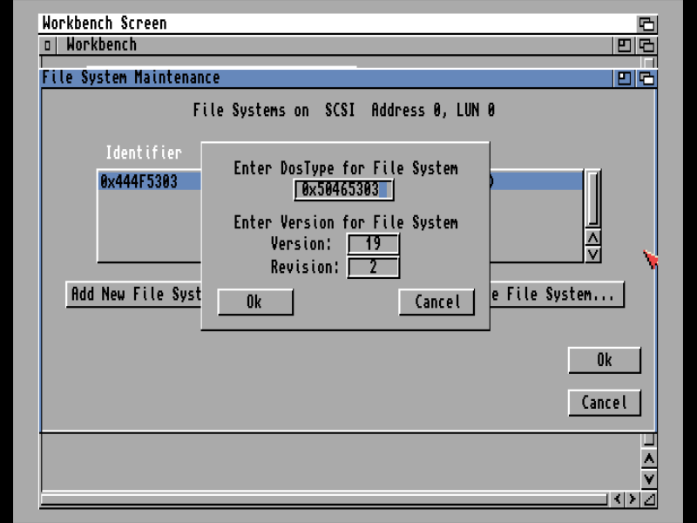This screenshot has height=523, width=697.
Task: Select the 0x444F5303 file system entry
Action: 139,181
